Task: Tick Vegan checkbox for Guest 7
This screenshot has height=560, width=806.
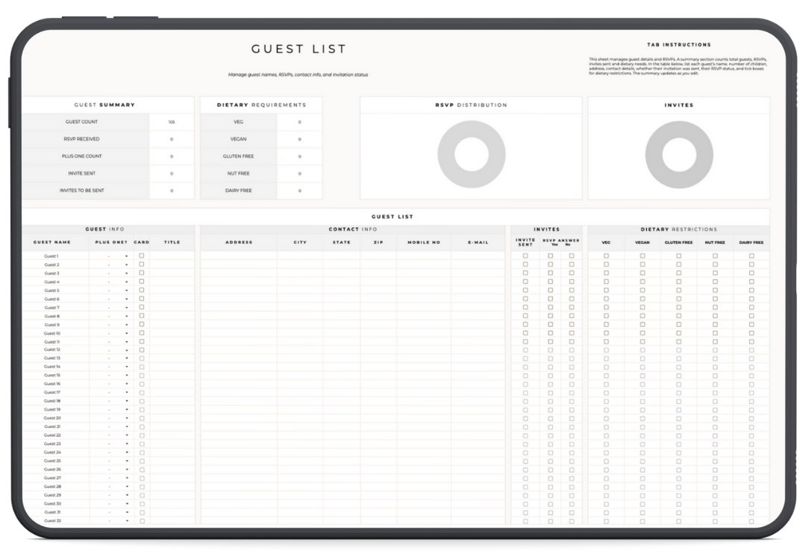Action: 643,308
